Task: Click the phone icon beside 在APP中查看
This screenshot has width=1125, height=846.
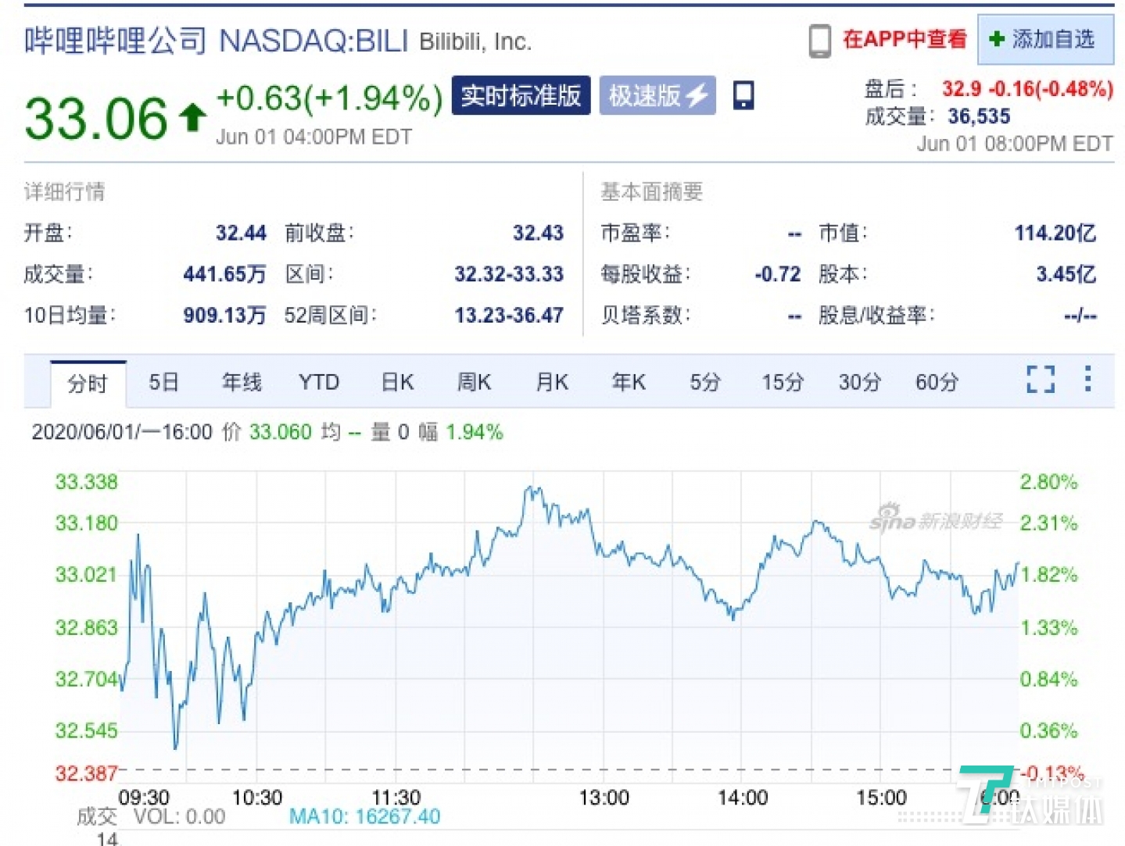Action: (x=819, y=41)
